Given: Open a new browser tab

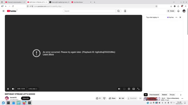Looking at the screenshot, I should tap(95, 2).
